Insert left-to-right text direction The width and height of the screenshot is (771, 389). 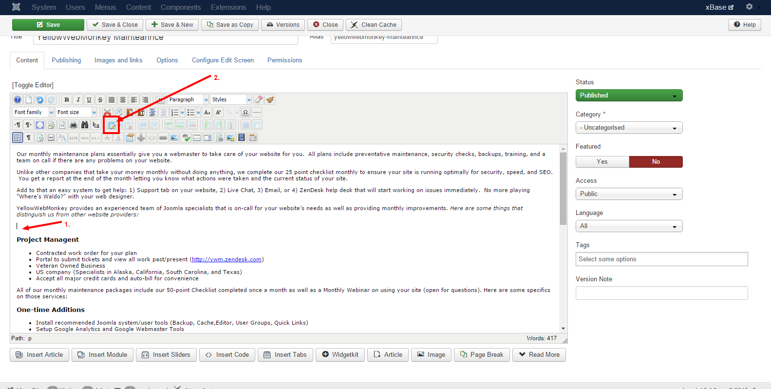click(x=18, y=125)
